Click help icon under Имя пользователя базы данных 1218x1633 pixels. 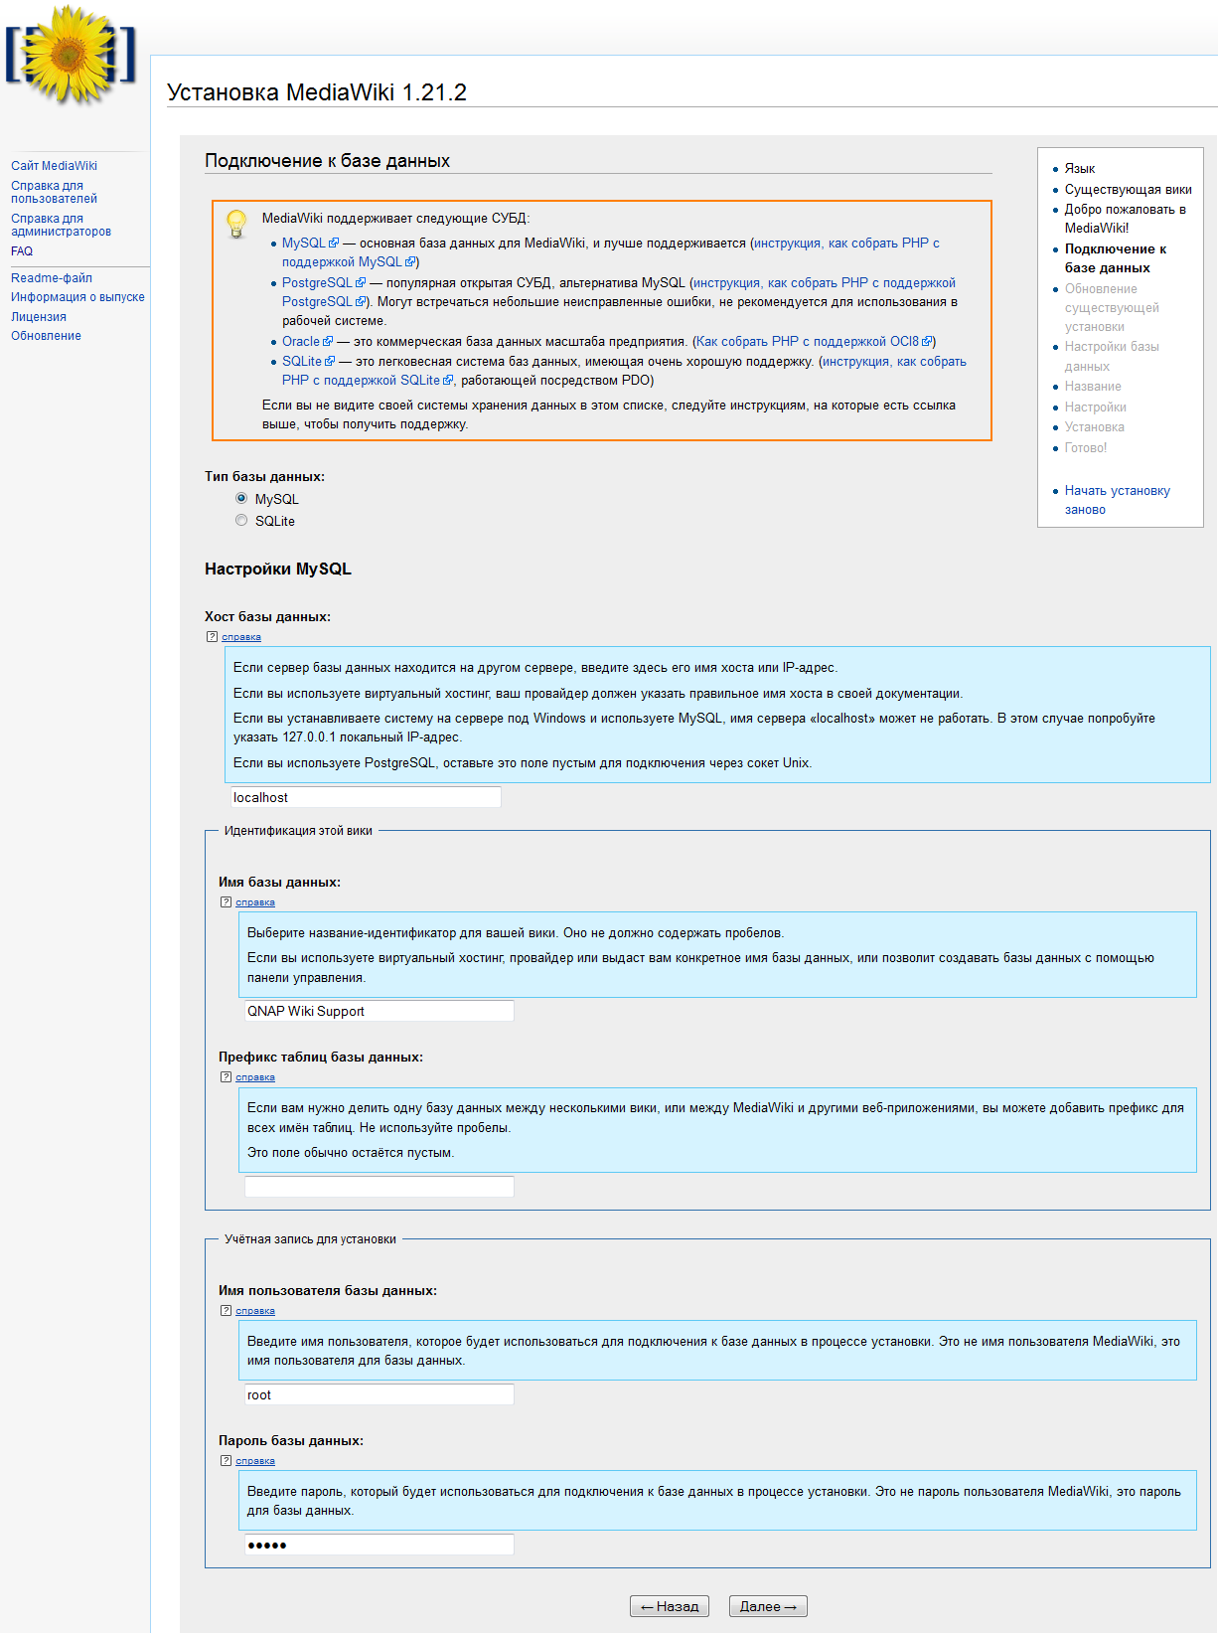coord(226,1311)
